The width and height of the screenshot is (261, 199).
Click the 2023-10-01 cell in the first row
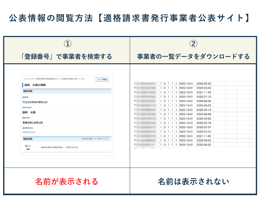tap(186, 84)
